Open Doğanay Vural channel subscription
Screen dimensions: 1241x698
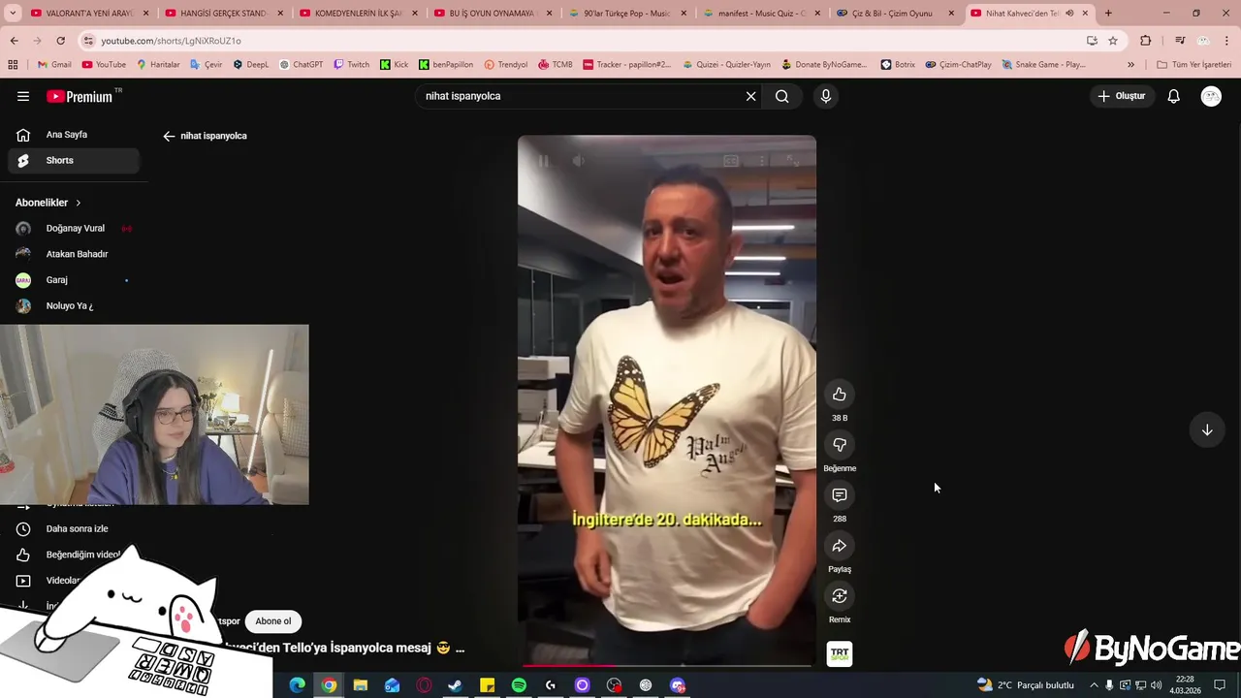(x=74, y=229)
